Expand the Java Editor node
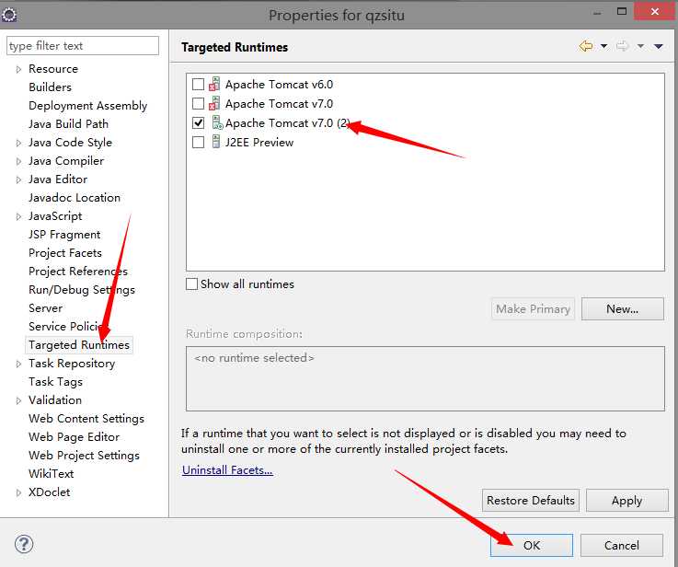 [18, 179]
